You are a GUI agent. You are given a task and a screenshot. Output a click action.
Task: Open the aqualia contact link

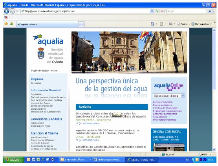pyautogui.click(x=39, y=137)
